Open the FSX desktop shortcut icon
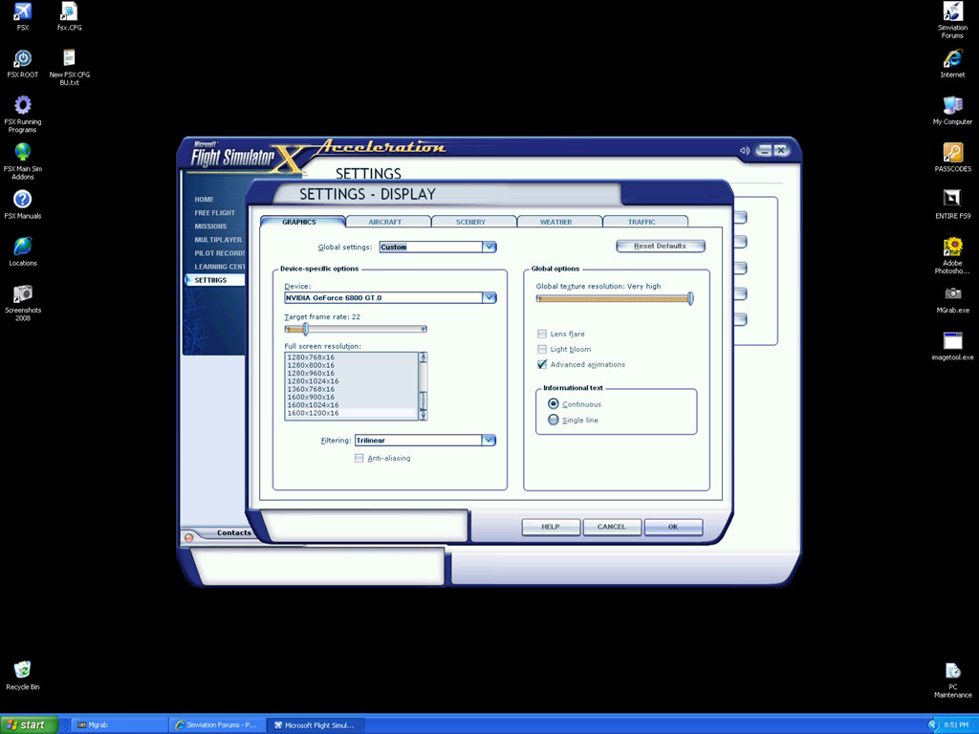 [23, 12]
